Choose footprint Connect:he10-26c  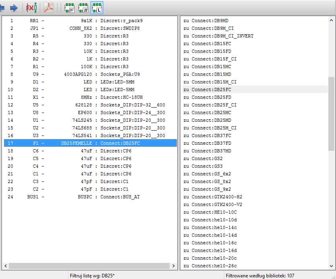point(255,266)
